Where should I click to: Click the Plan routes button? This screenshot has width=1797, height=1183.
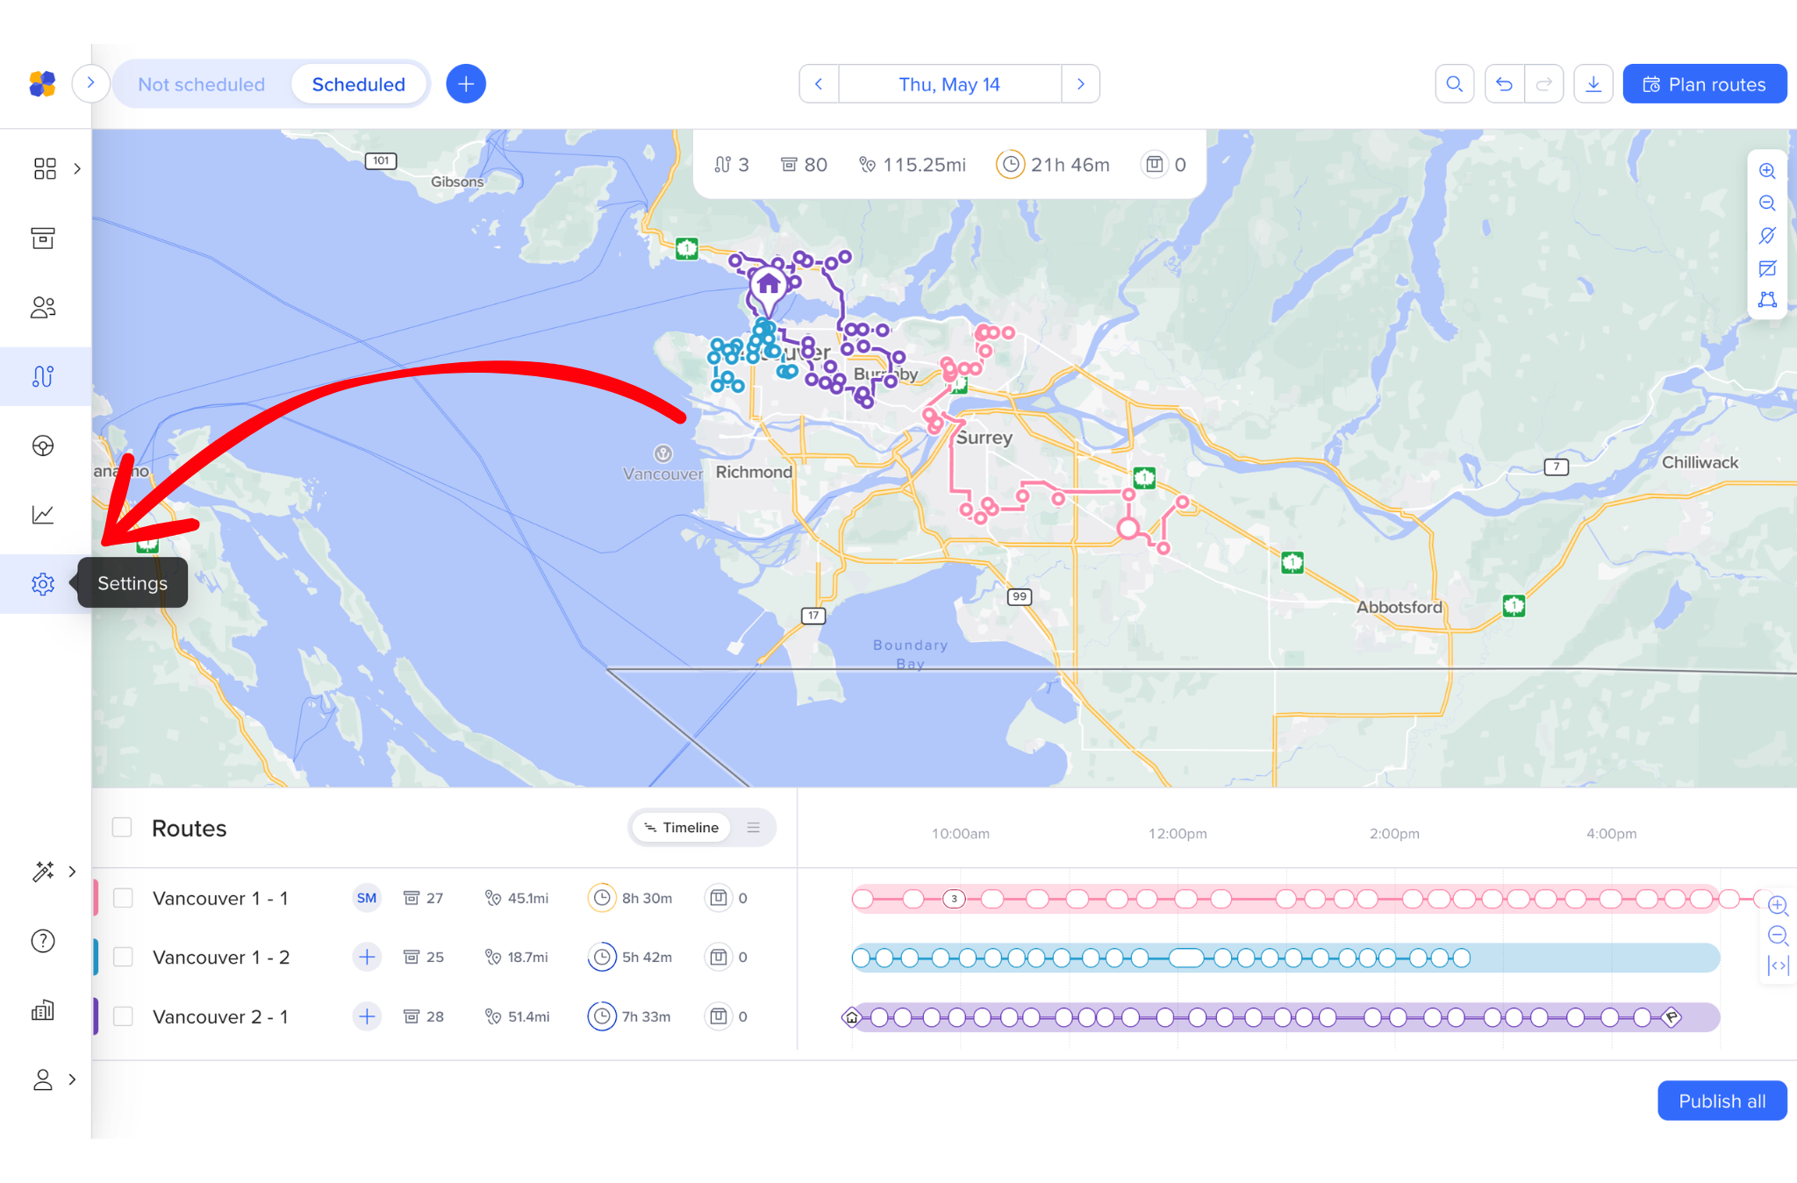(x=1704, y=84)
